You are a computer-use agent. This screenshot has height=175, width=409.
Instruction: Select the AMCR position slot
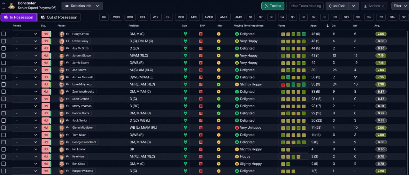[209, 17]
